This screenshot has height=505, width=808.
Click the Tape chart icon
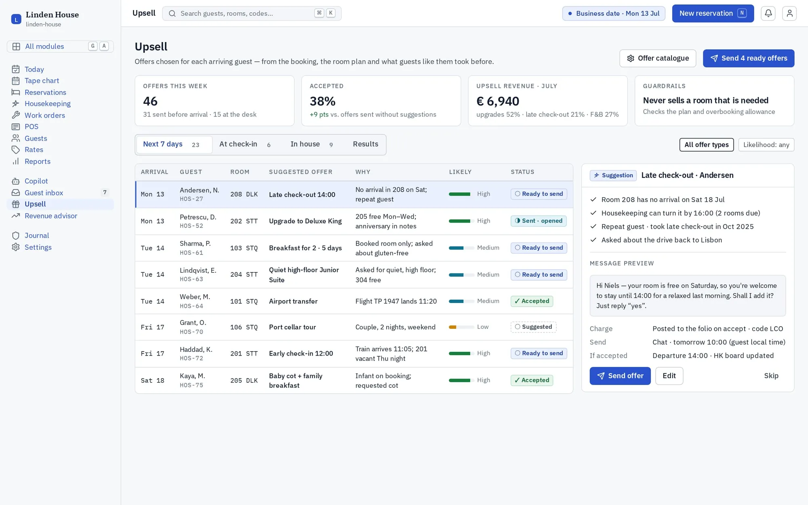tap(16, 81)
